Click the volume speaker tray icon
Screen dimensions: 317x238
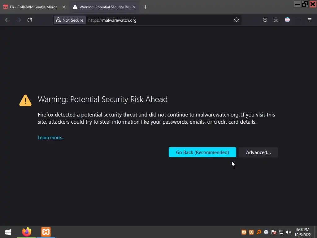pos(289,232)
